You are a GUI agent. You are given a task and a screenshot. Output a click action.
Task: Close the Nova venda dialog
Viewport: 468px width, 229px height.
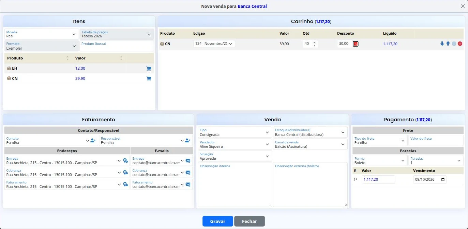click(463, 6)
